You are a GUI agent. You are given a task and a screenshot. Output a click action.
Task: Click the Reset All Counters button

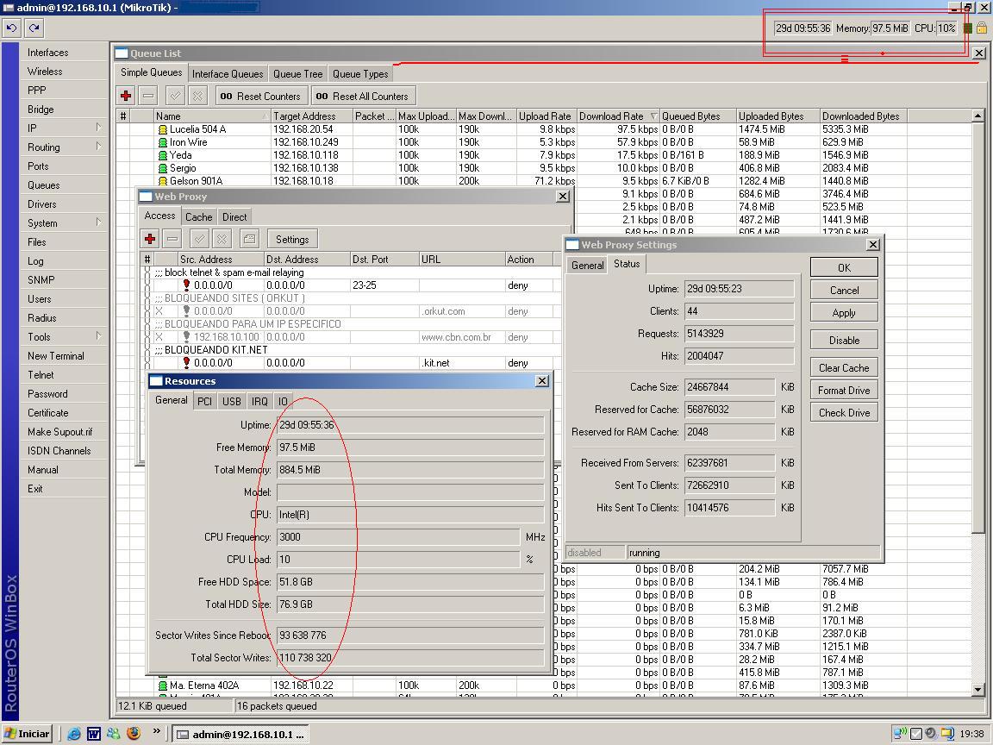[362, 96]
